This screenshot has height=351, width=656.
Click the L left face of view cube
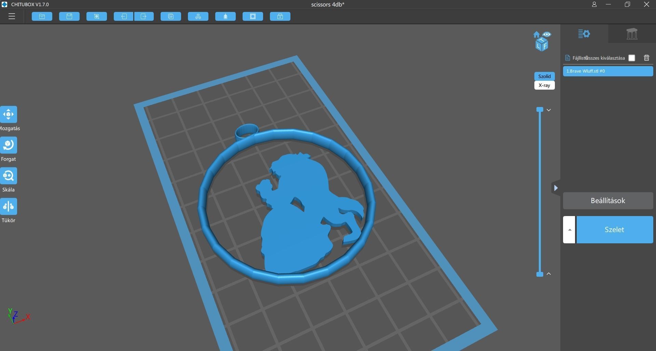(x=539, y=46)
